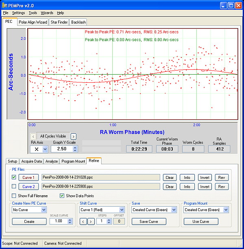
Task: Switch to the Star Finder tab
Action: [59, 22]
